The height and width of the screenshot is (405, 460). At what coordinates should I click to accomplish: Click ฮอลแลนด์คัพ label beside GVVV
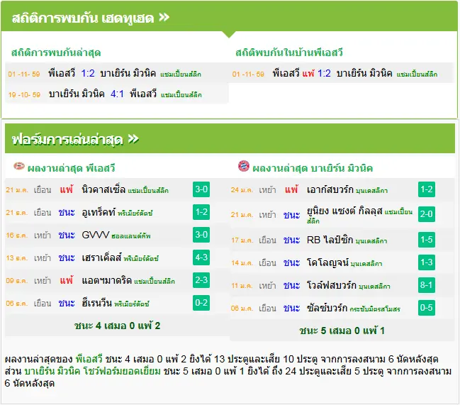point(131,236)
